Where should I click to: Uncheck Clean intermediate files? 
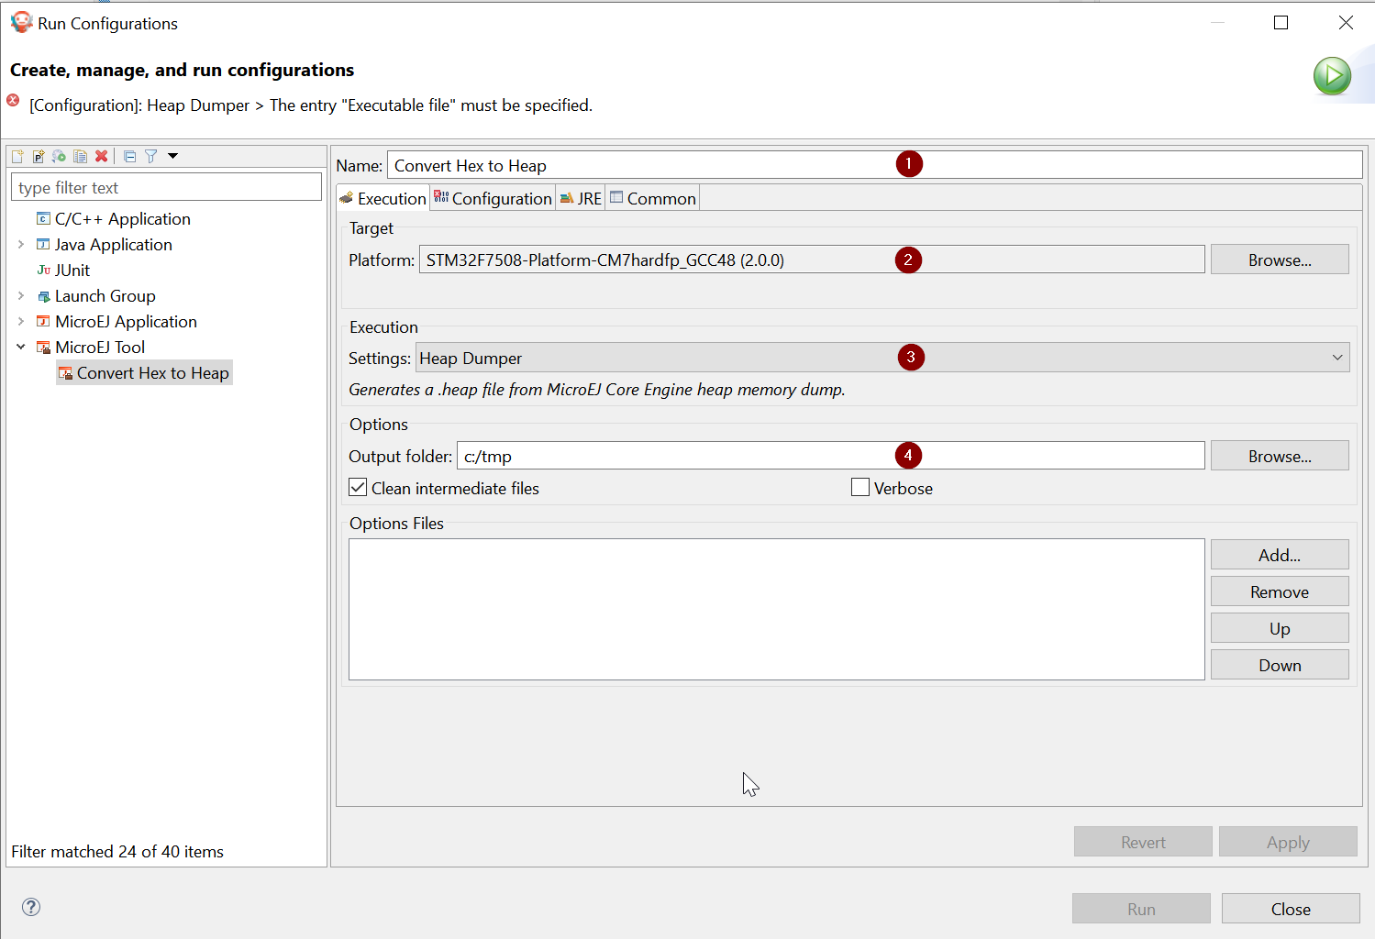[359, 488]
